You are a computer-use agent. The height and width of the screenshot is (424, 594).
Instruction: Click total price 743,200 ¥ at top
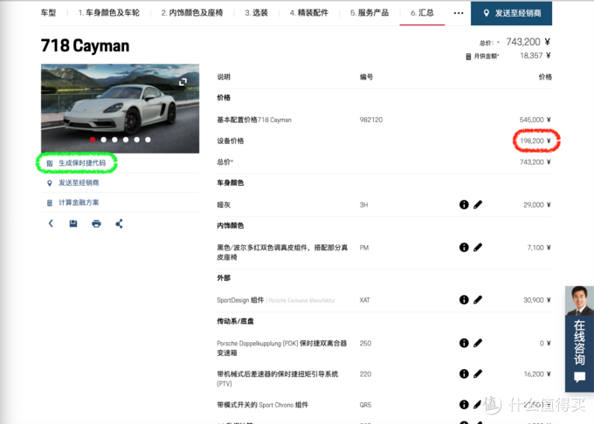click(x=528, y=42)
